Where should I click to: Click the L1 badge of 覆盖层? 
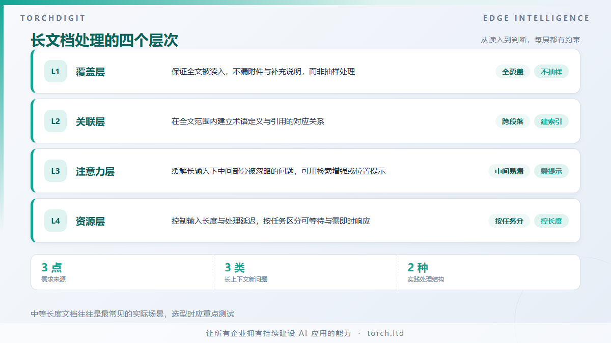point(55,71)
